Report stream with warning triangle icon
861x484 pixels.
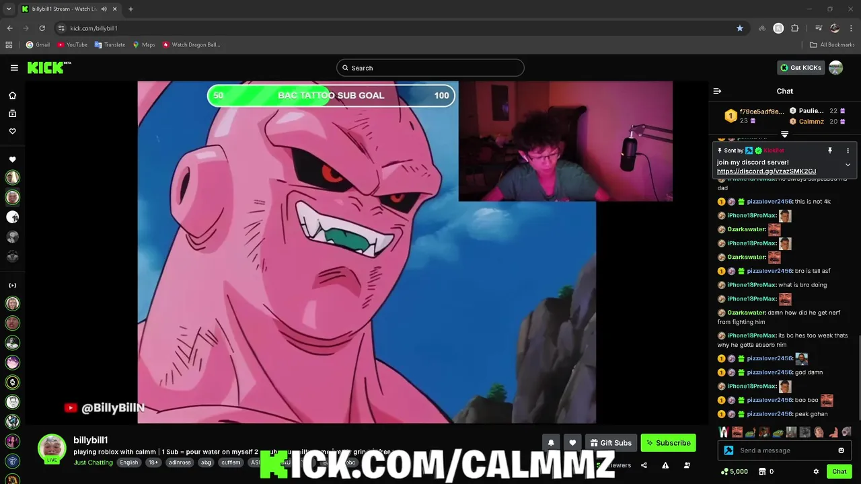click(665, 465)
